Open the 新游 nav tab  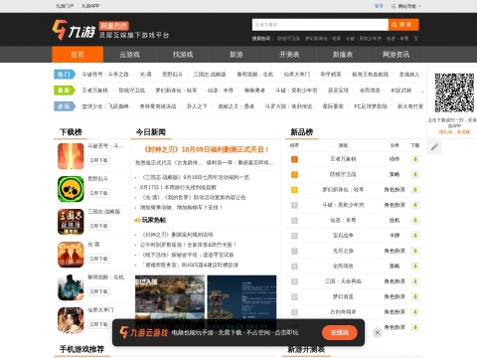point(237,55)
